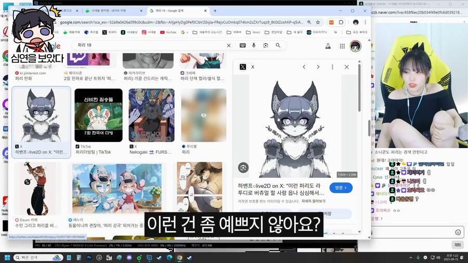Expand the 새 폴더 bookmark folder

click(x=295, y=32)
